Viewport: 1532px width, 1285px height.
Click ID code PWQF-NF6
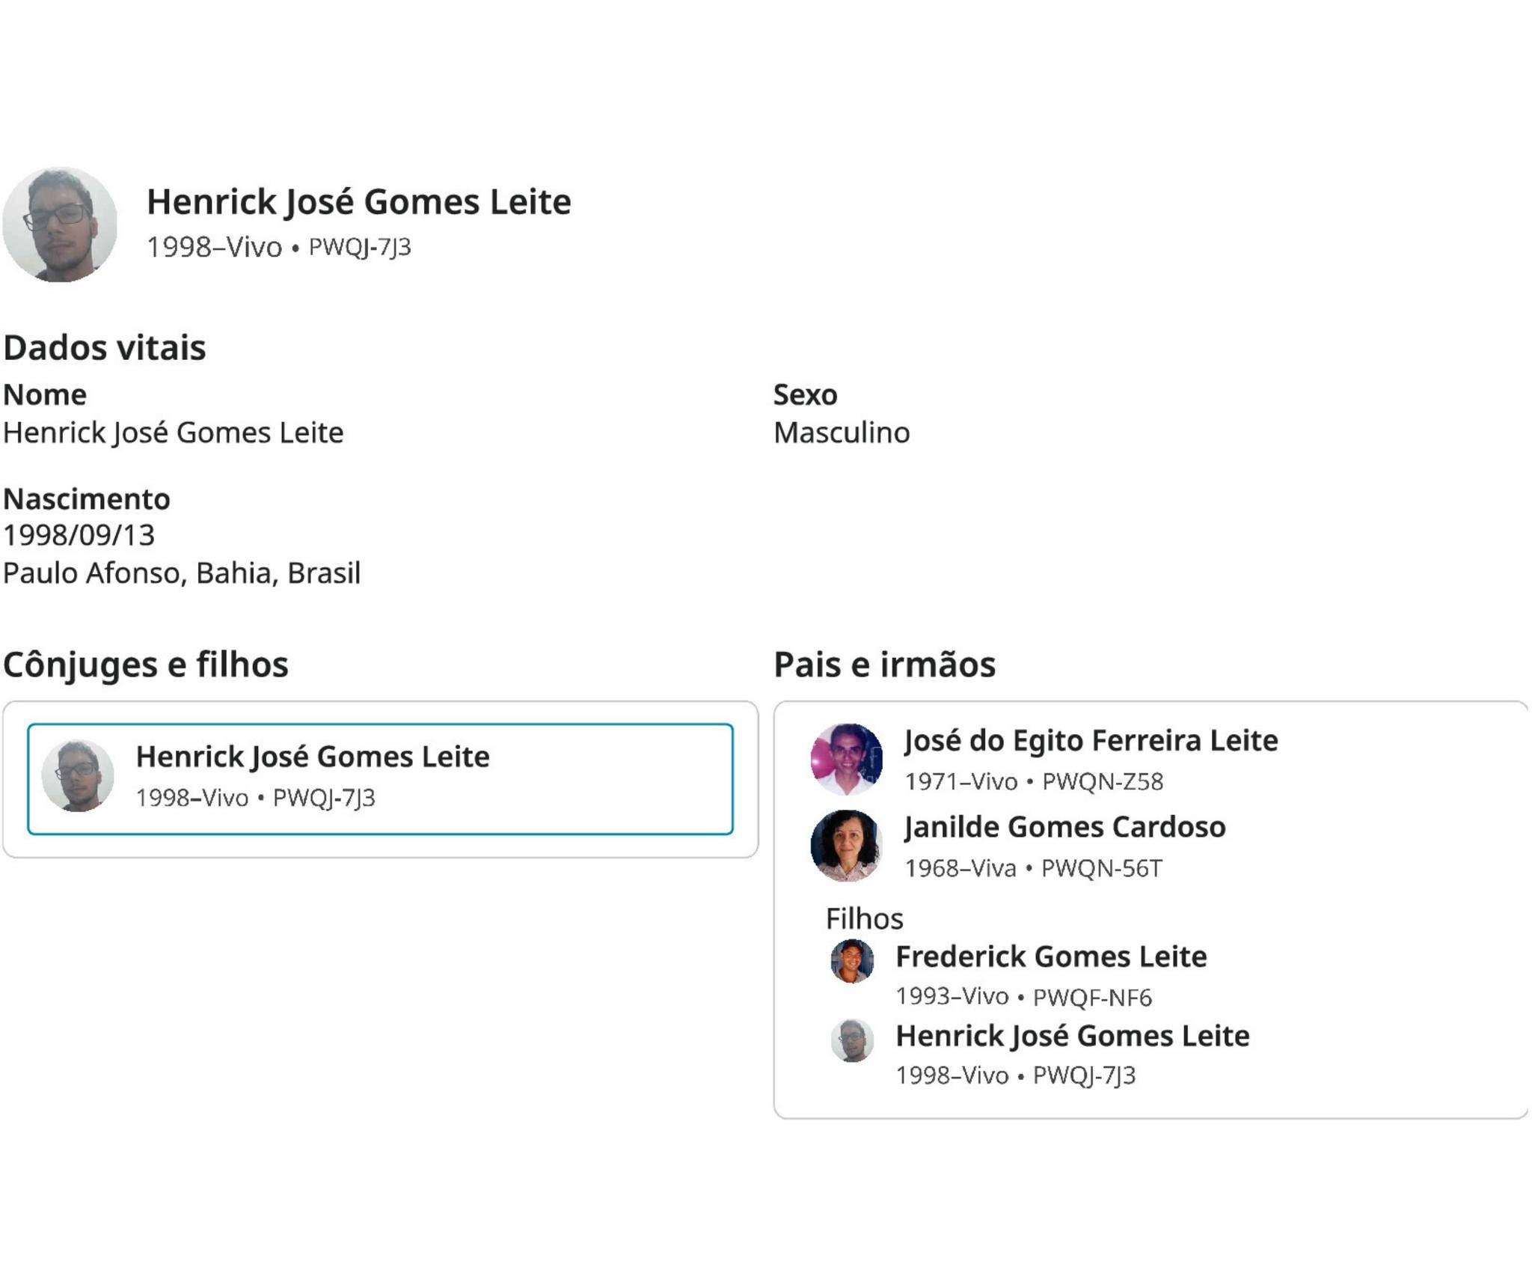(1092, 997)
